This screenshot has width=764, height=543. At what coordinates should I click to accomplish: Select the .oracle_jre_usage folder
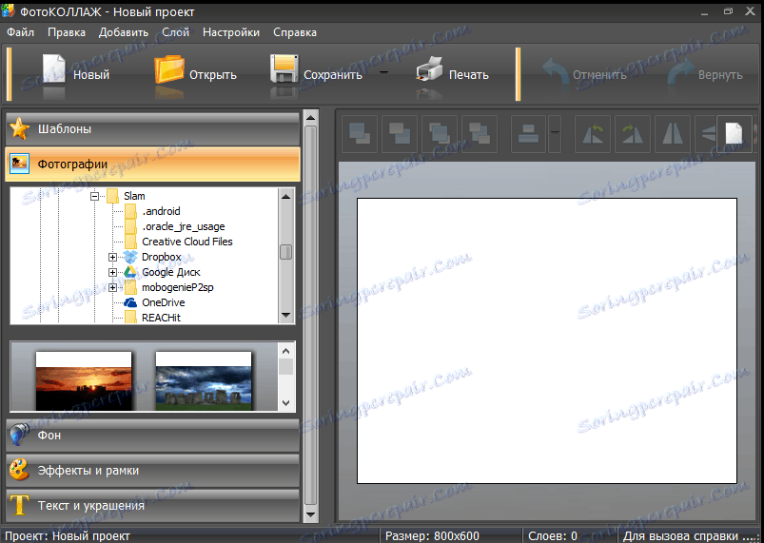[184, 226]
